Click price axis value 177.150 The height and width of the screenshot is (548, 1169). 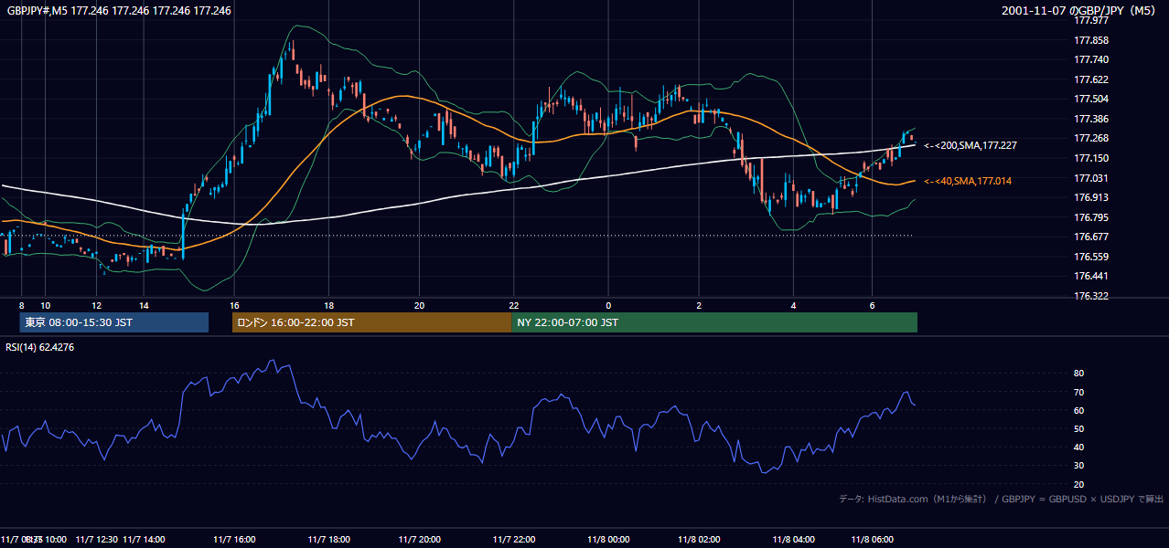(x=1090, y=158)
